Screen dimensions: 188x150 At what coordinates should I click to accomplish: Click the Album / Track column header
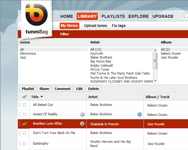point(157,97)
